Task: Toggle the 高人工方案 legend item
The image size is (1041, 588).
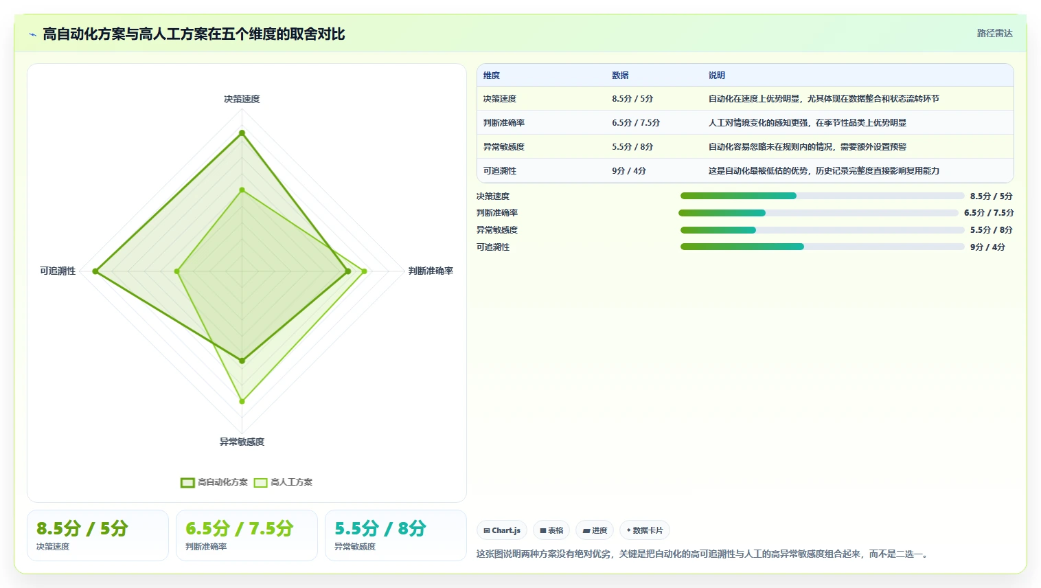Action: click(x=283, y=482)
